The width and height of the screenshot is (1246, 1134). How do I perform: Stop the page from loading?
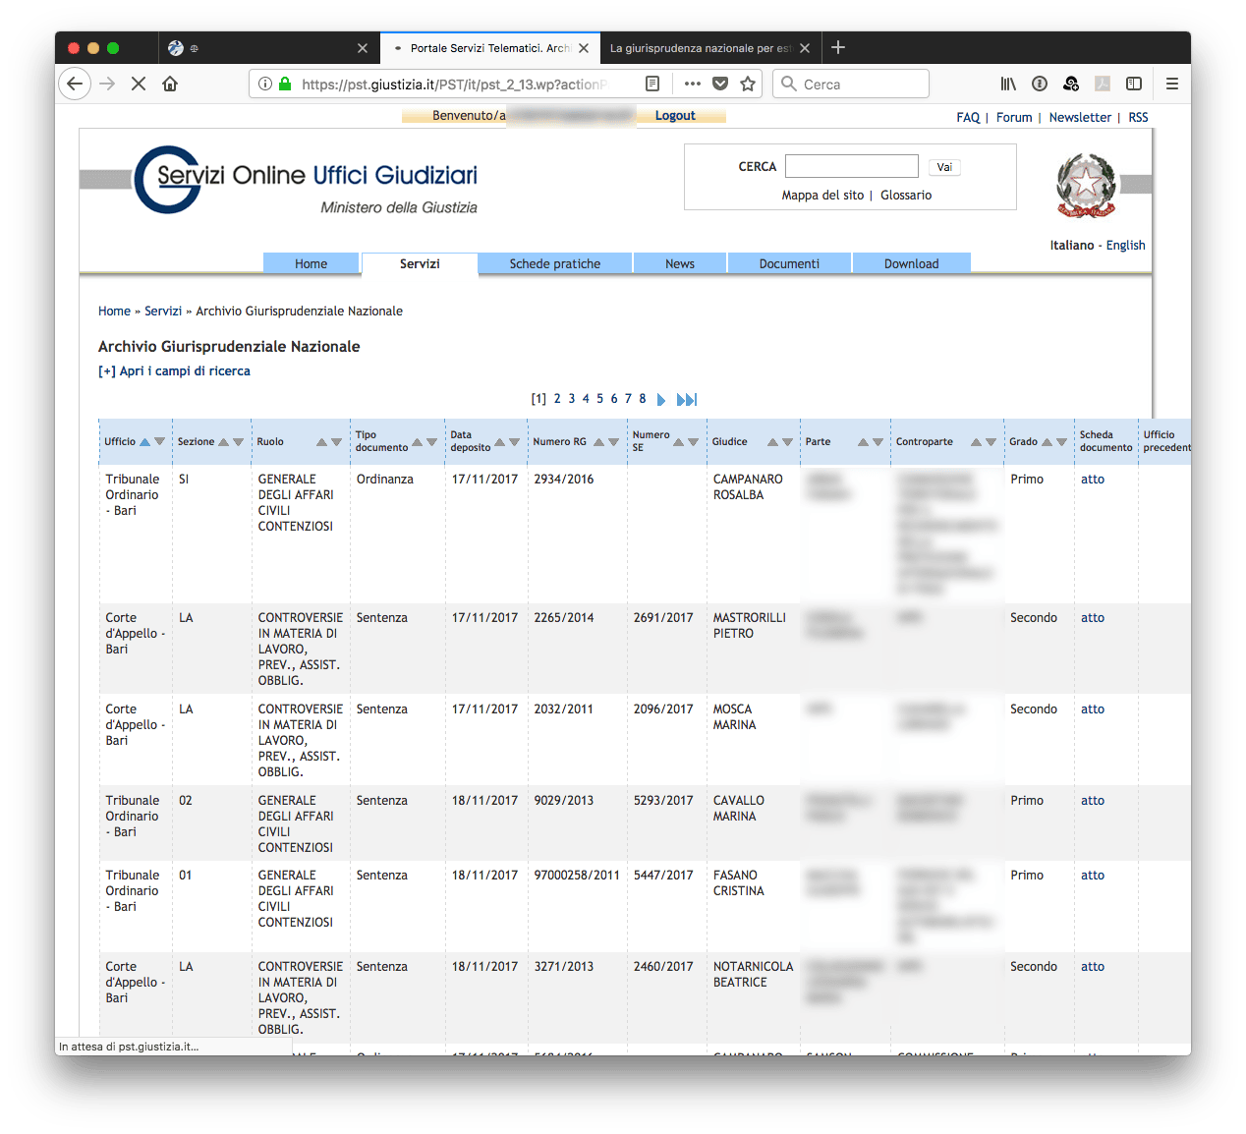[139, 84]
